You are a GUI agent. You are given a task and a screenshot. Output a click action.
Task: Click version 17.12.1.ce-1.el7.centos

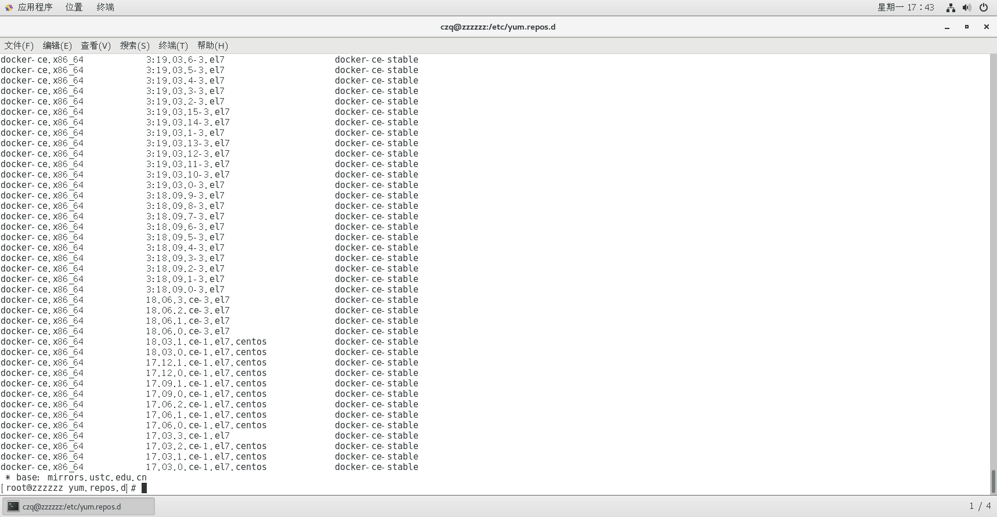(206, 363)
